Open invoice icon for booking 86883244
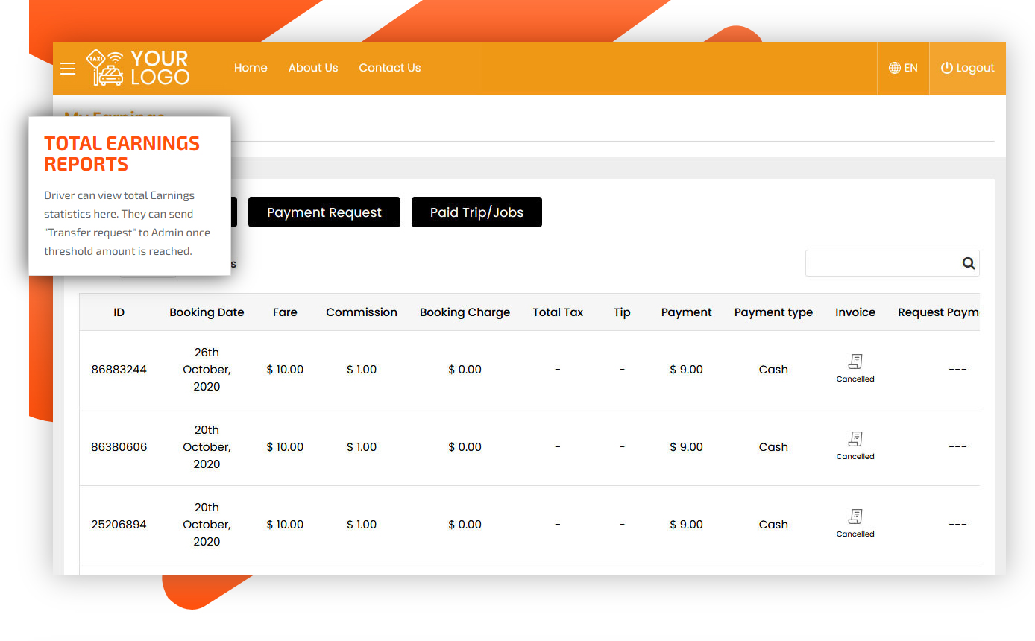 tap(855, 361)
